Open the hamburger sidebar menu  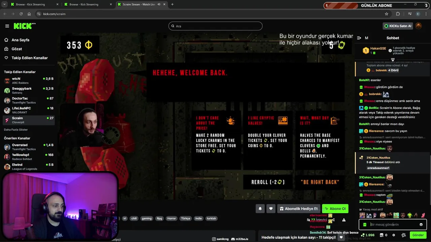click(x=7, y=26)
